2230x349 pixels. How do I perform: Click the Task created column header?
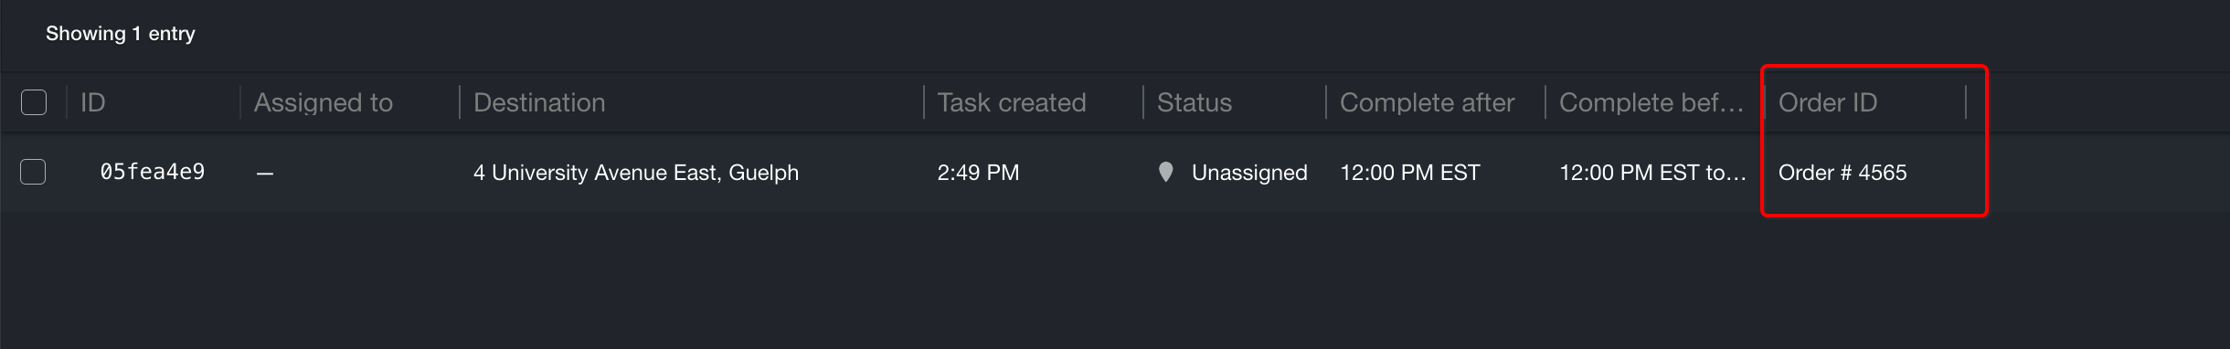pyautogui.click(x=1012, y=102)
